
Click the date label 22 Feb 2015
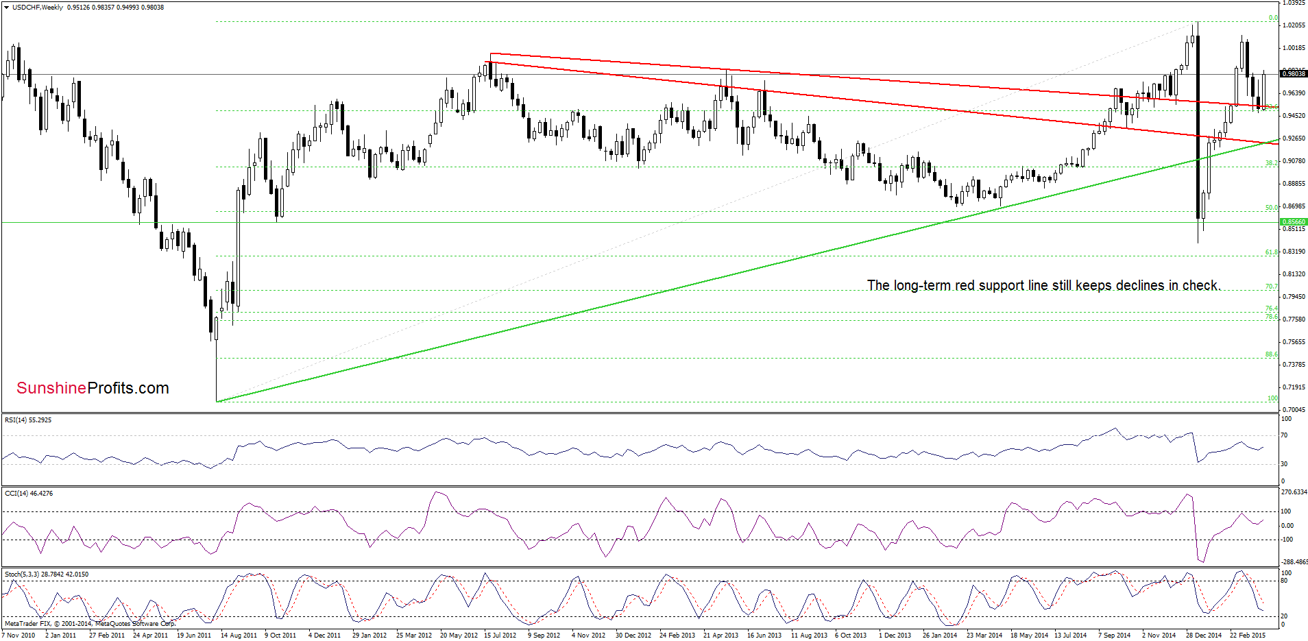click(x=1248, y=636)
